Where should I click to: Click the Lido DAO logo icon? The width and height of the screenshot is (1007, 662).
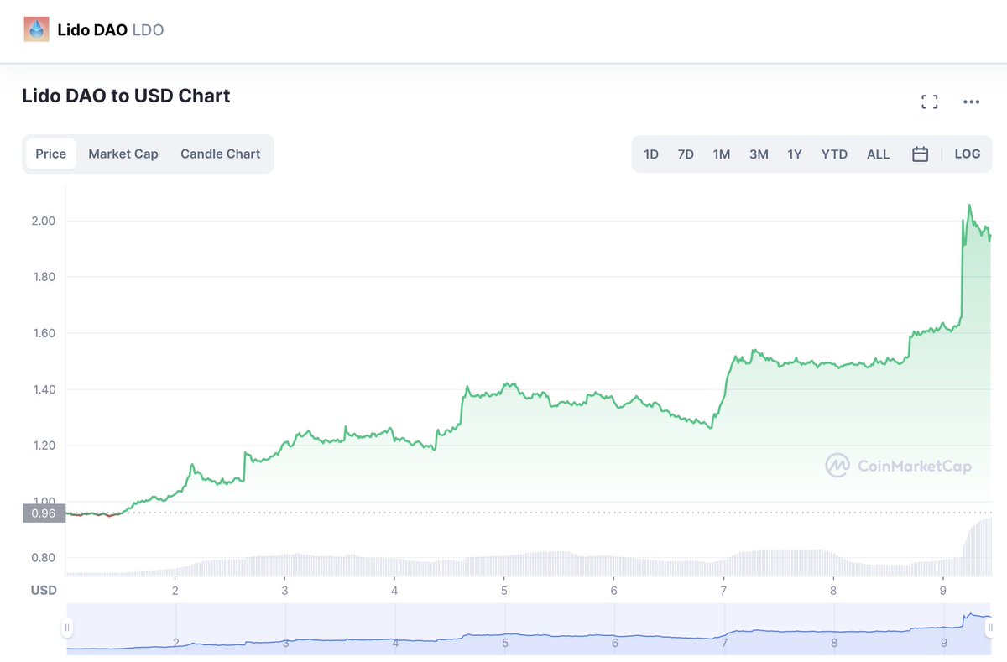[38, 30]
